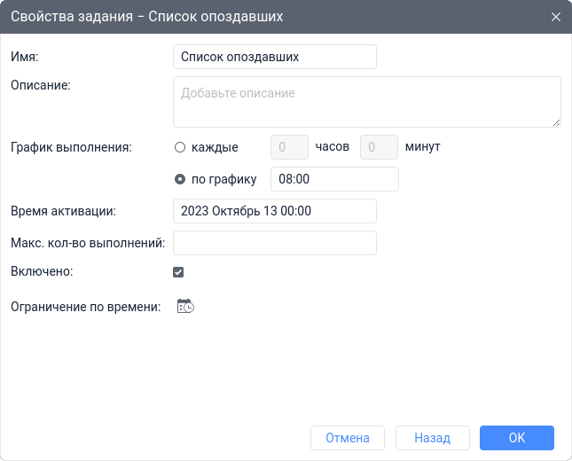This screenshot has width=572, height=461.
Task: Click the 'Ограничение по времени' label
Action: pyautogui.click(x=85, y=308)
